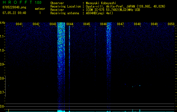The height and width of the screenshot is (112, 177).
Task: Click the 1.1 kHz axis label
Action: coord(2,36)
